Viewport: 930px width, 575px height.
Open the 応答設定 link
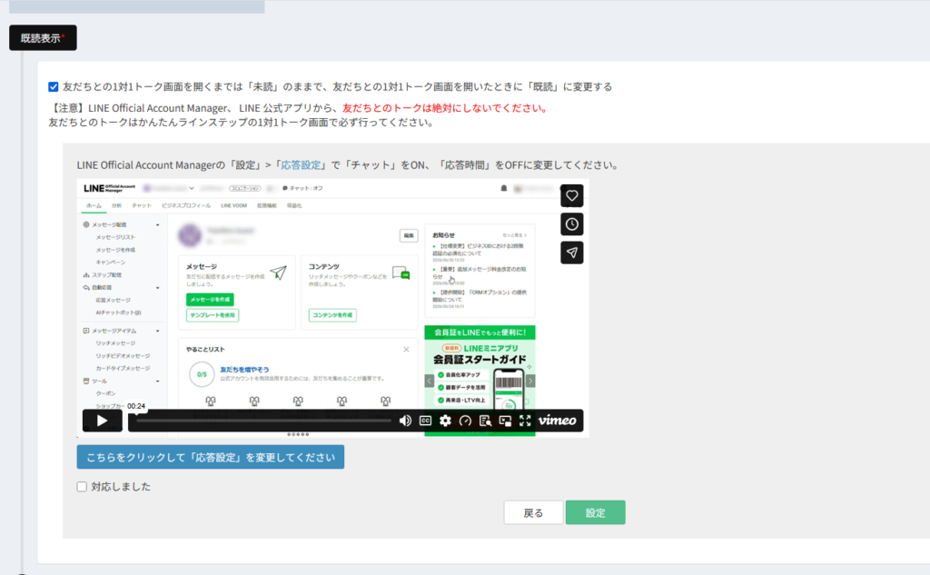[x=301, y=165]
